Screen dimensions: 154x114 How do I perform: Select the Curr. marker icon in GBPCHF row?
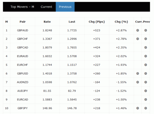(x=138, y=39)
